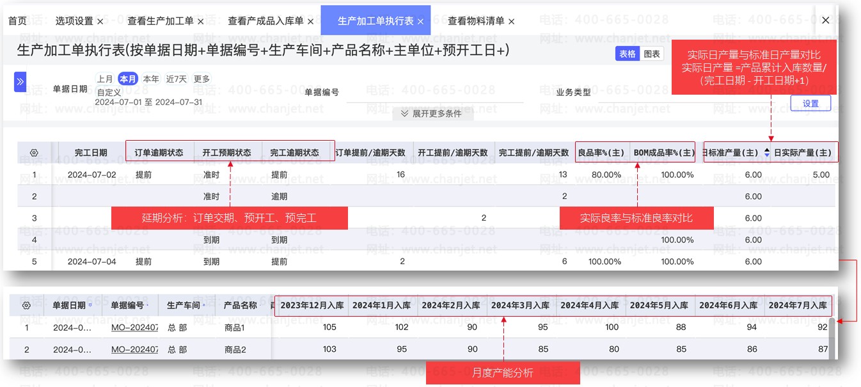The height and width of the screenshot is (387, 861).
Task: Select 本年 date filter
Action: pyautogui.click(x=151, y=79)
